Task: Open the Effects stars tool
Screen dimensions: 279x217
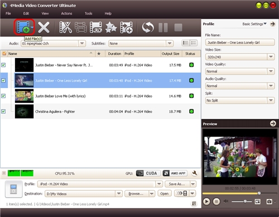Action: click(111, 27)
